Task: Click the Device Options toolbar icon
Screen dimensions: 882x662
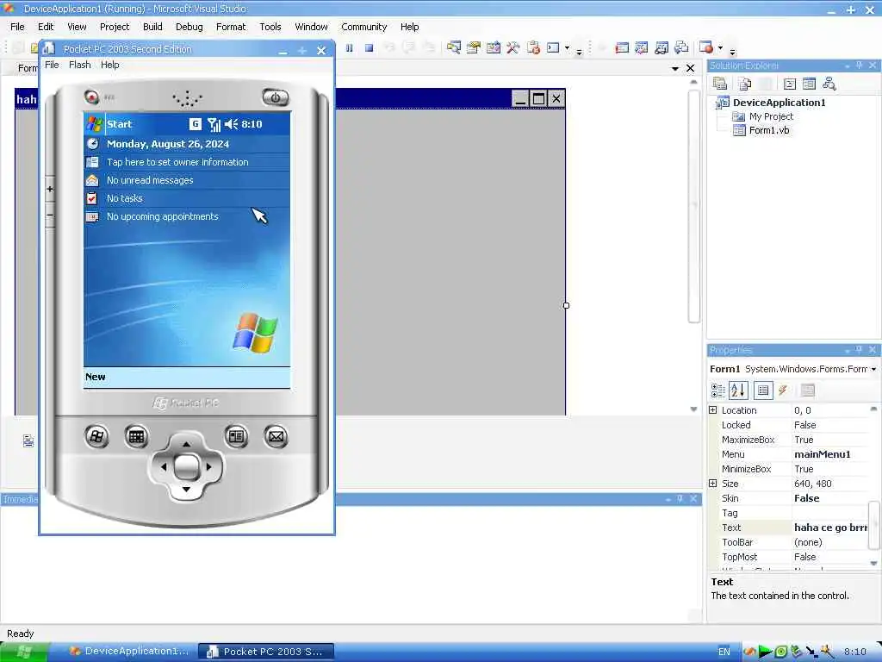Action: [641, 48]
